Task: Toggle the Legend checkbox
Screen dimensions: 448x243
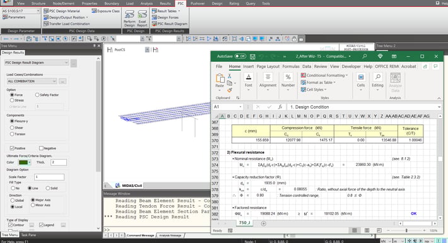Action: (41, 225)
